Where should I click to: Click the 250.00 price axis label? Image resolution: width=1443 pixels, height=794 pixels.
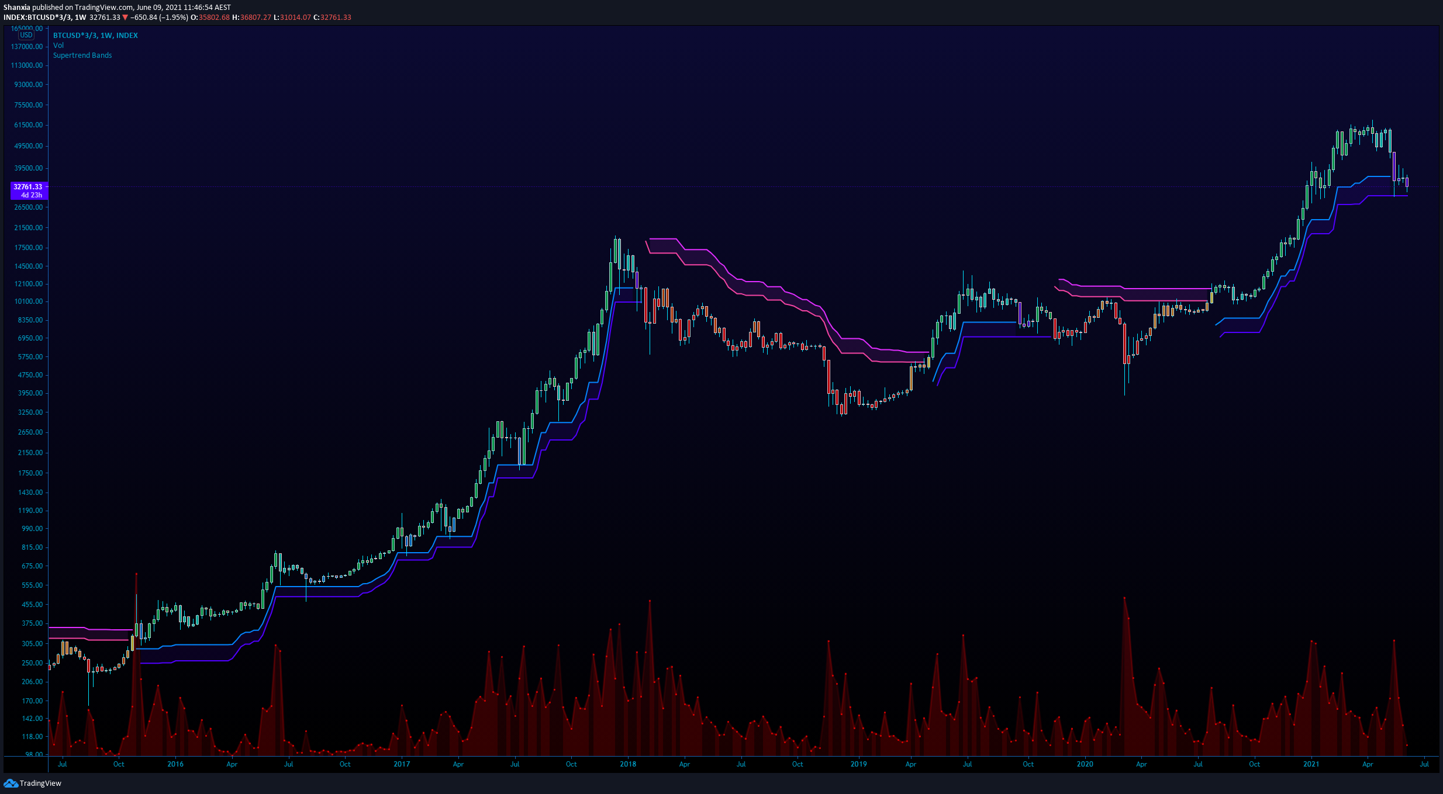32,663
